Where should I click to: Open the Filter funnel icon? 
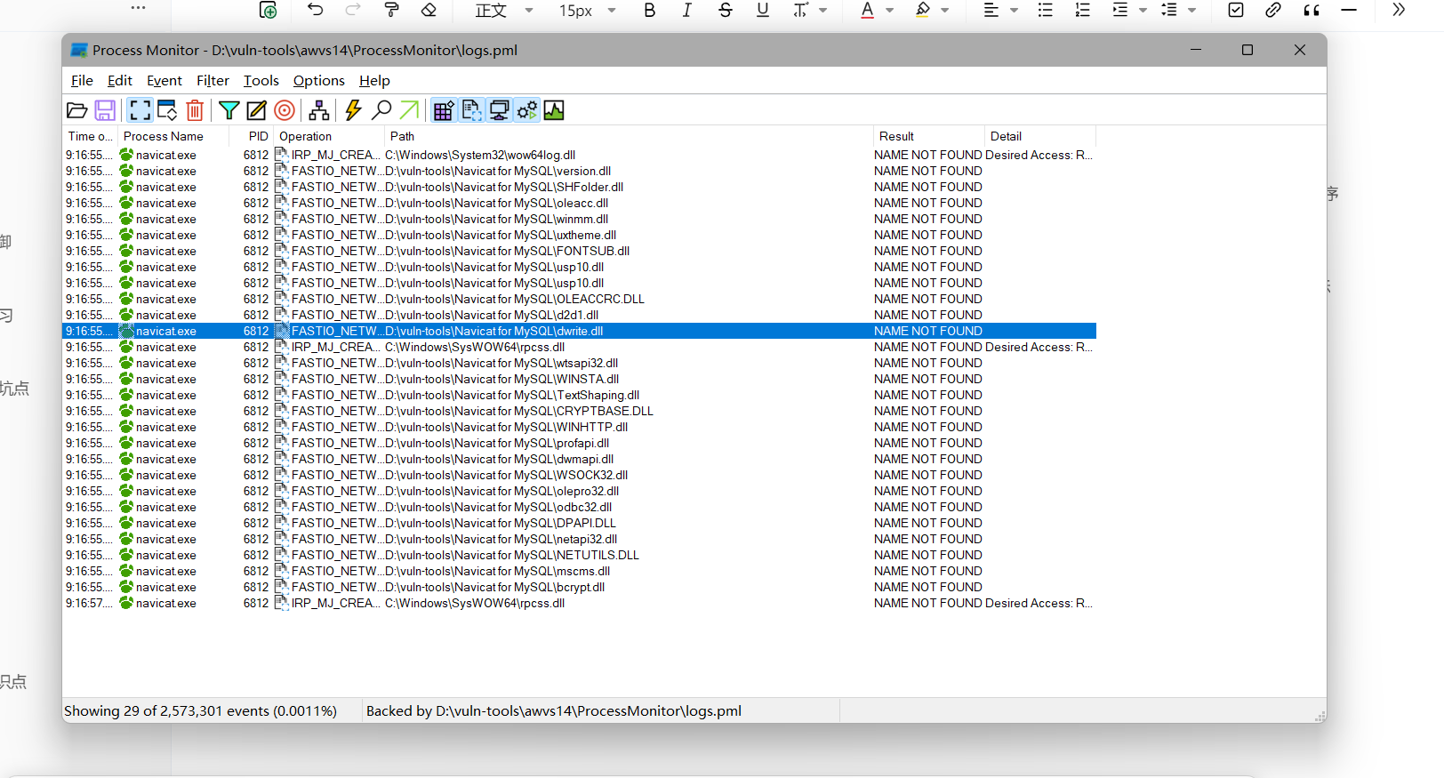coord(229,110)
